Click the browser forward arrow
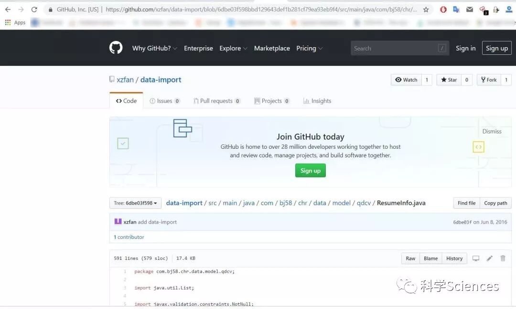The height and width of the screenshot is (309, 516). click(x=21, y=10)
